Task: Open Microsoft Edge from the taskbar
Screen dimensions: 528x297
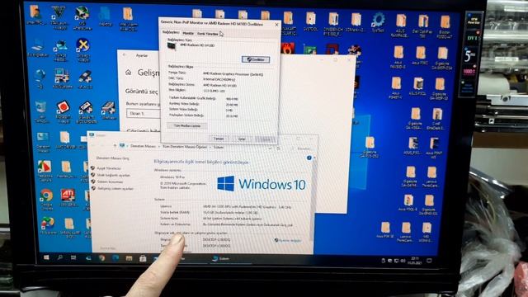Action: pos(115,258)
